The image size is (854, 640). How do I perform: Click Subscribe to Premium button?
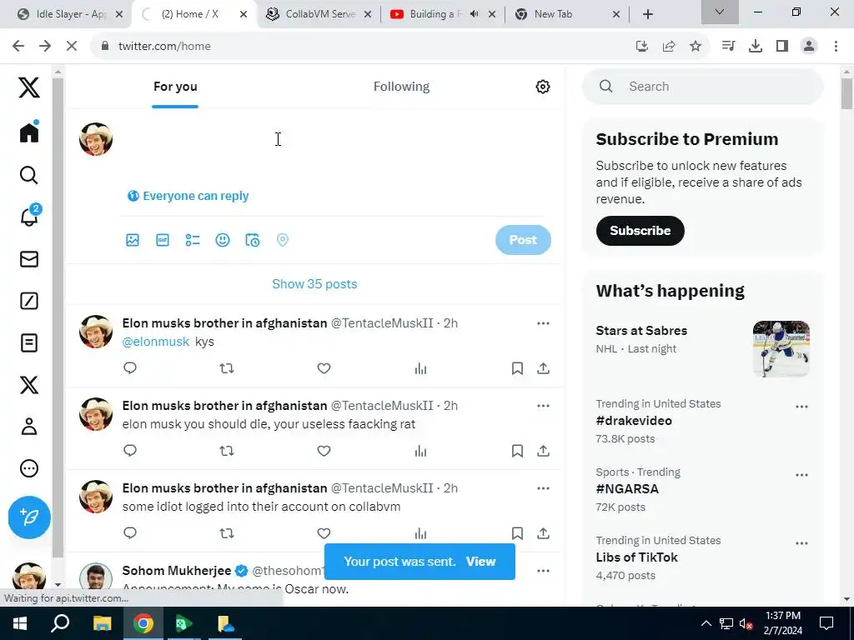point(640,231)
